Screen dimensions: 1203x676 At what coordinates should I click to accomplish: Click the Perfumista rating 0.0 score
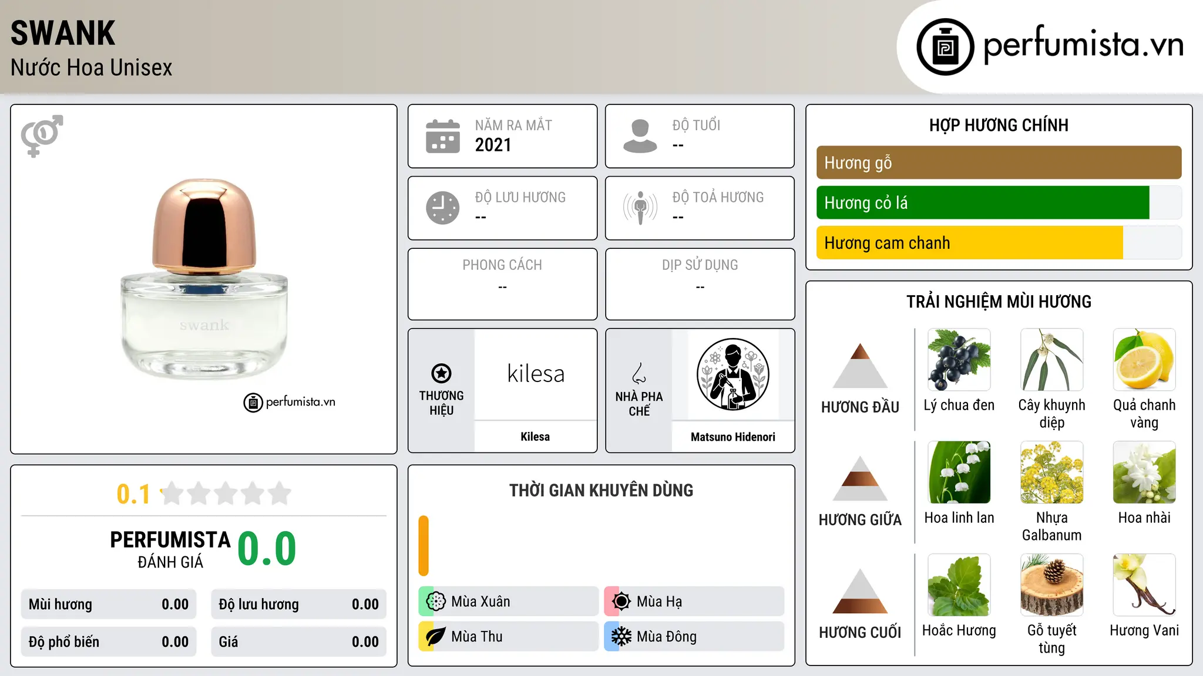pos(267,549)
